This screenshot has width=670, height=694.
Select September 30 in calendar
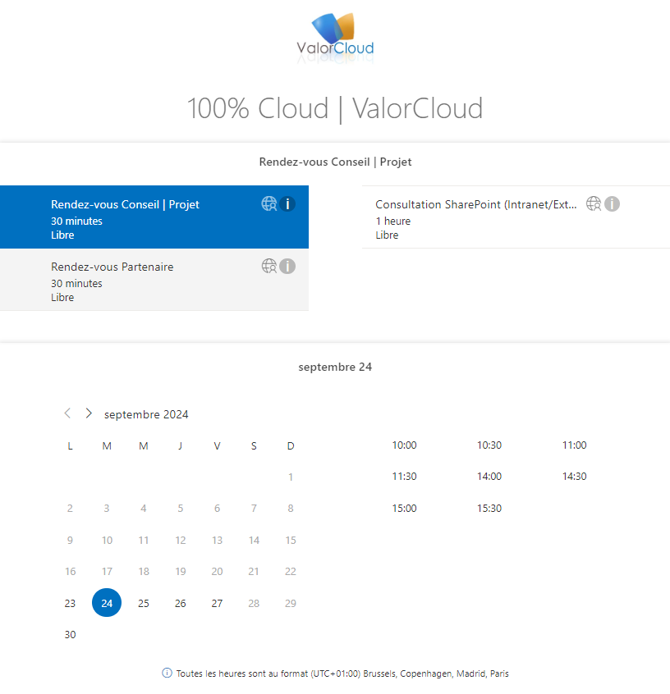click(70, 635)
